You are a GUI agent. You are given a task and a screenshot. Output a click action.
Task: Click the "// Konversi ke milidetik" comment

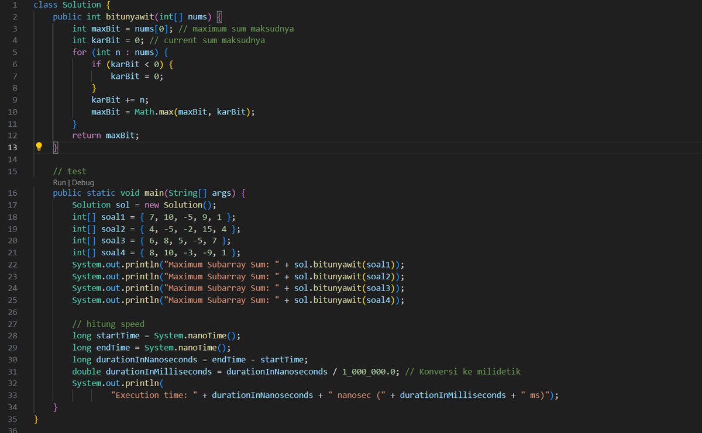(x=463, y=372)
